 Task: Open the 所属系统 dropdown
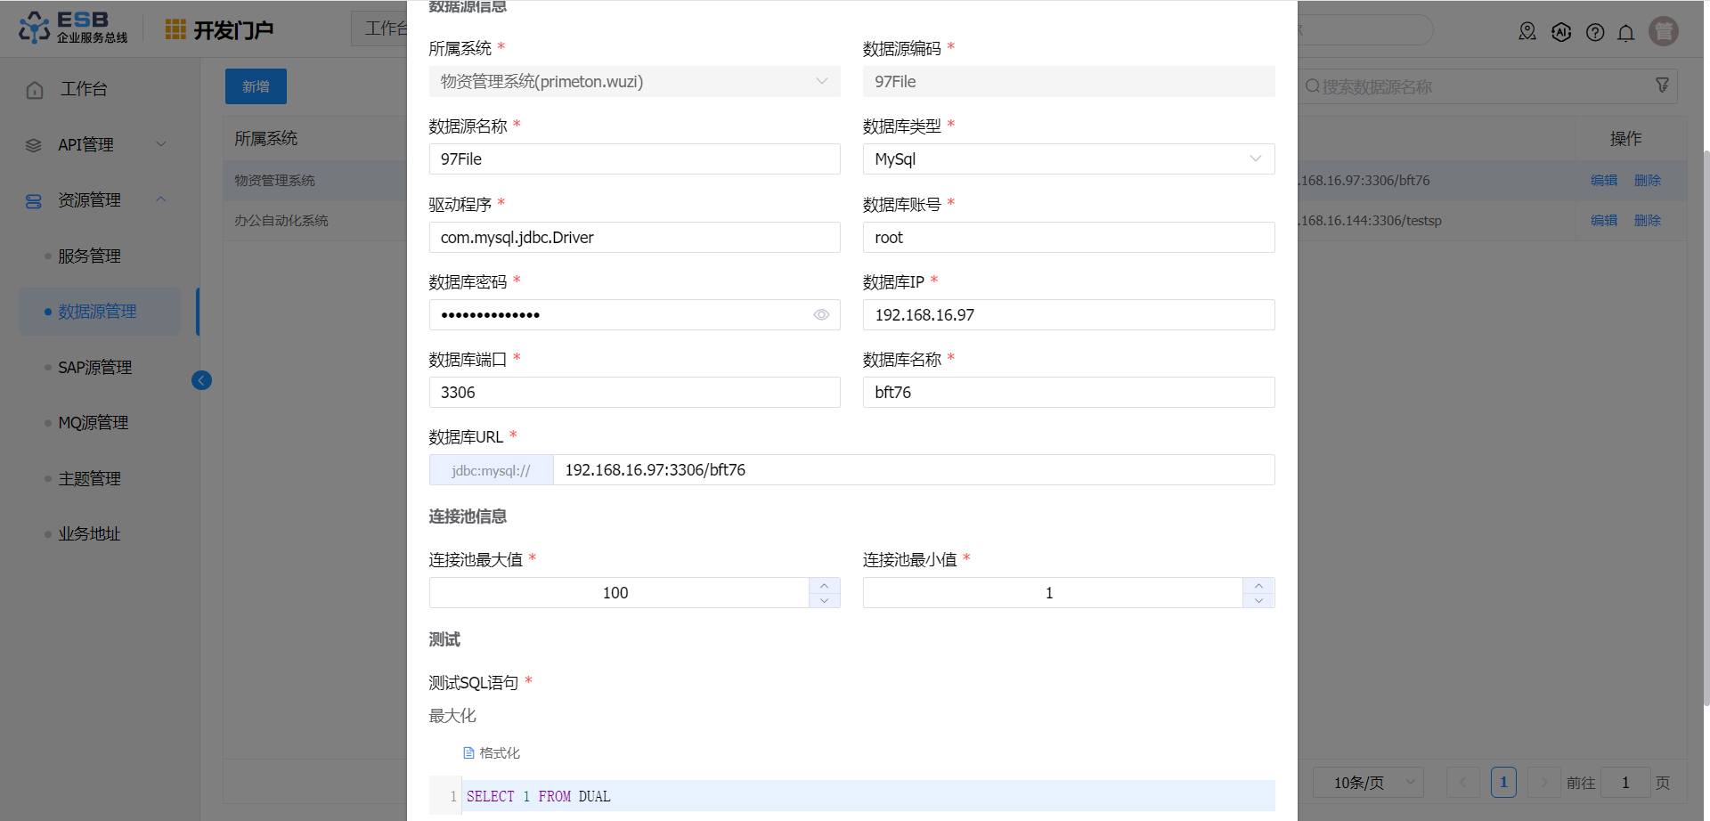pyautogui.click(x=635, y=82)
